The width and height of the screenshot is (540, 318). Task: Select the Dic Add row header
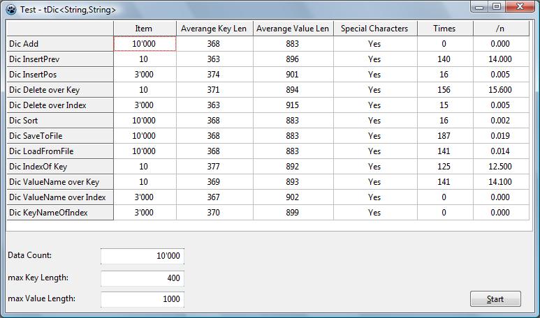click(x=60, y=44)
